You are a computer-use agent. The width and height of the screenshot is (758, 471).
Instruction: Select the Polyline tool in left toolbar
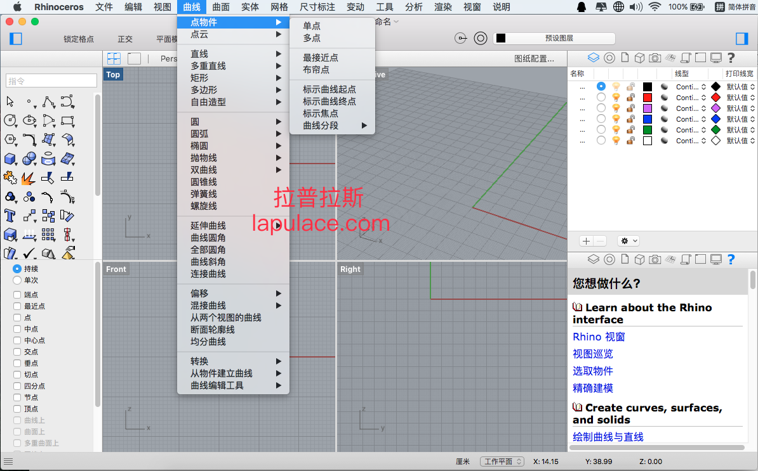(x=48, y=102)
